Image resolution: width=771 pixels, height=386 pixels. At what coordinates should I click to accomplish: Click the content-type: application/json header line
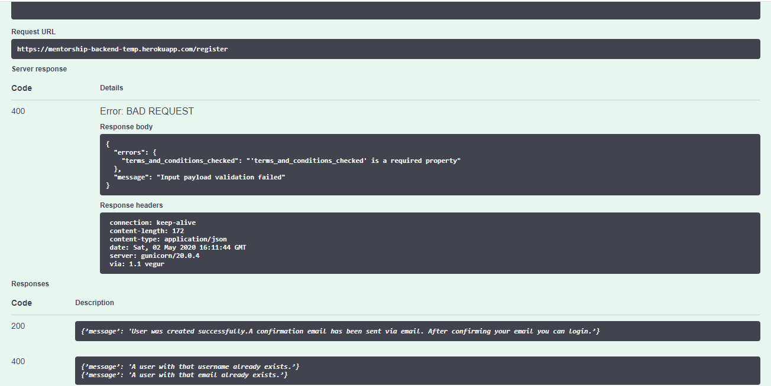(168, 239)
